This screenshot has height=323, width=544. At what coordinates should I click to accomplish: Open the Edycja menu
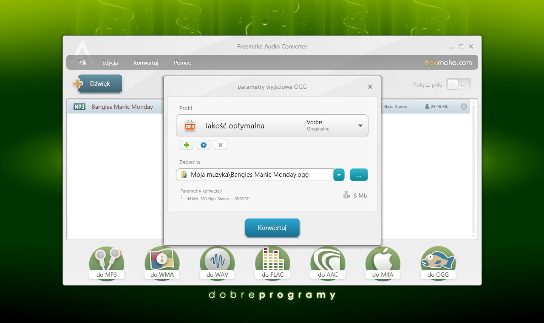point(110,62)
